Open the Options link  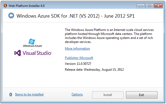77,94
